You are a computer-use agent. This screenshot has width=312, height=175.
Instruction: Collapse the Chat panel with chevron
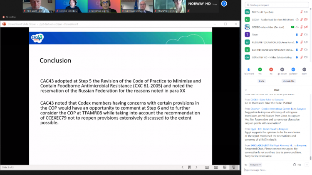point(246,90)
